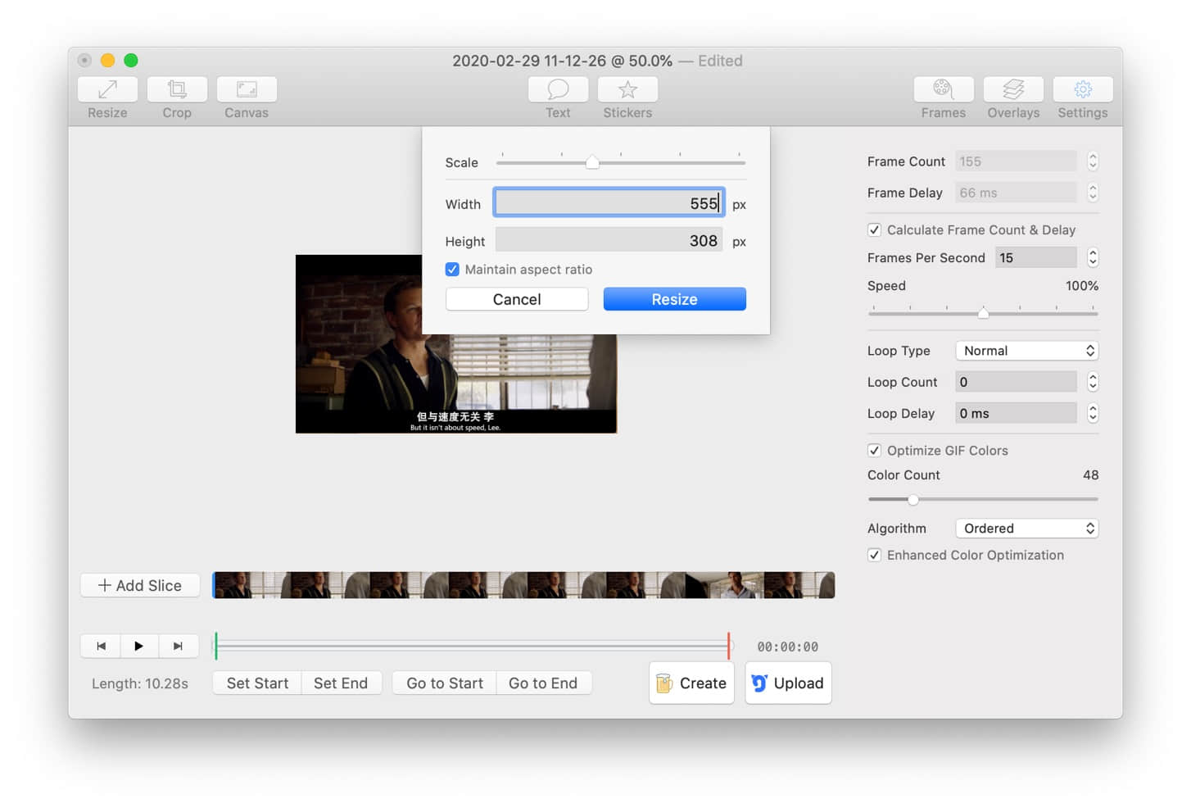Viewport: 1191px width, 808px height.
Task: Click the Loop Delay field
Action: point(1016,413)
